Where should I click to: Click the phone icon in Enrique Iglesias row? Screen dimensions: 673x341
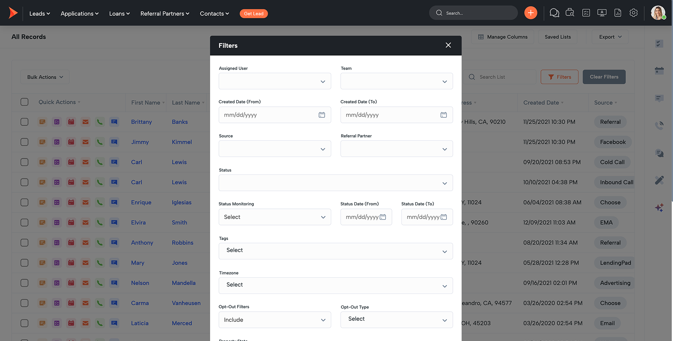click(x=100, y=202)
